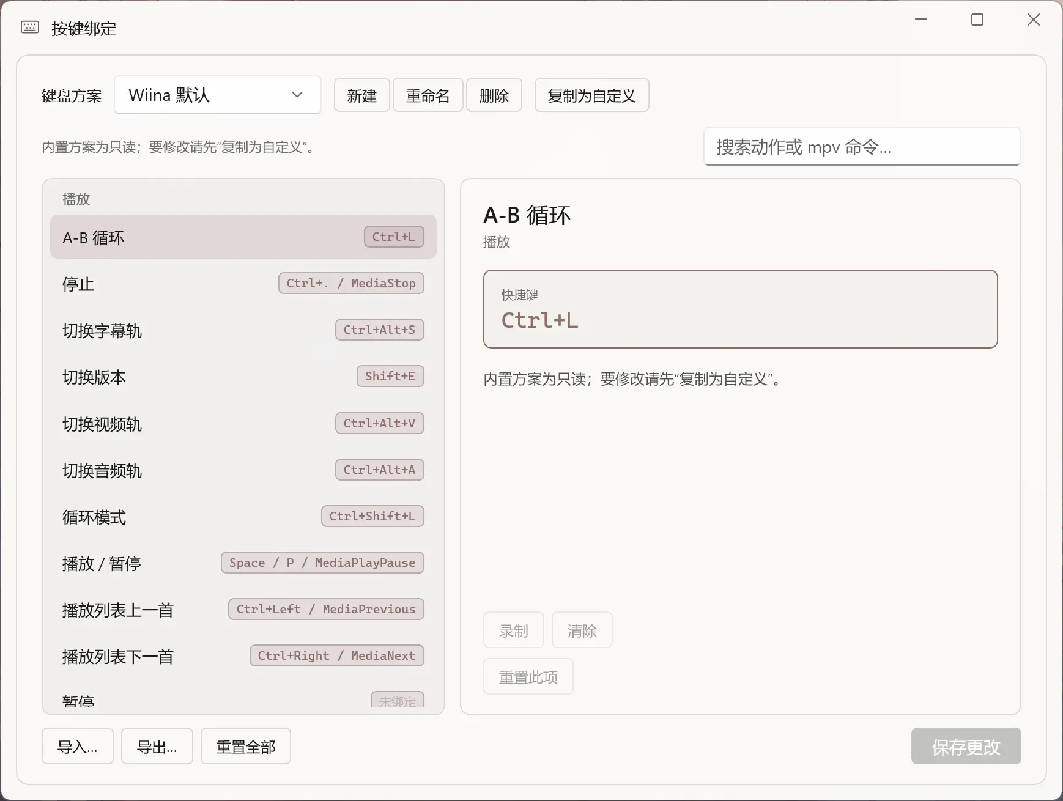Select the A-B 循环 row
The height and width of the screenshot is (801, 1063).
point(243,237)
